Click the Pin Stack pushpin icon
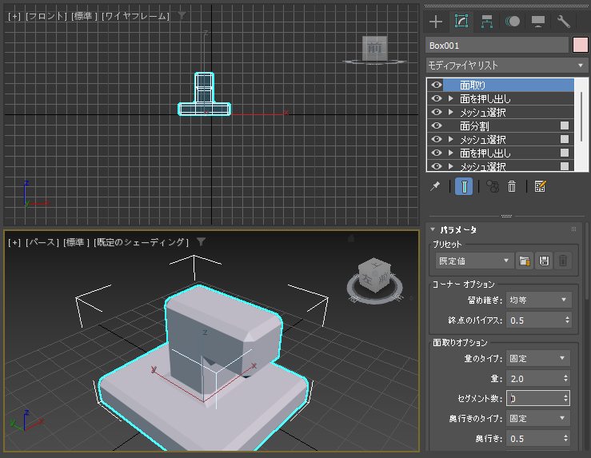This screenshot has height=458, width=591. click(435, 186)
